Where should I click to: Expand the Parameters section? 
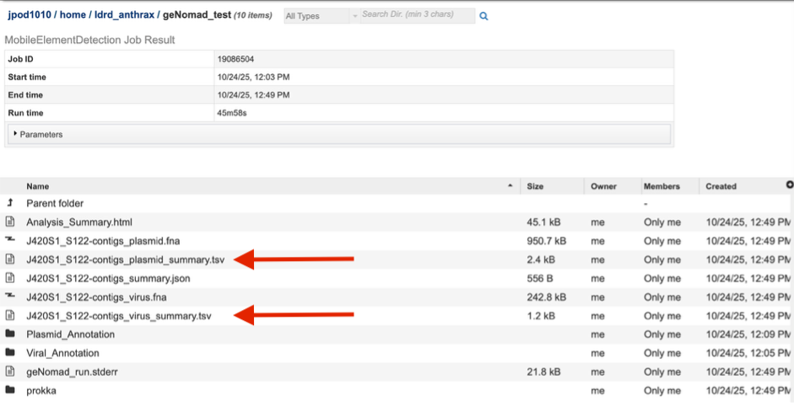pyautogui.click(x=38, y=134)
